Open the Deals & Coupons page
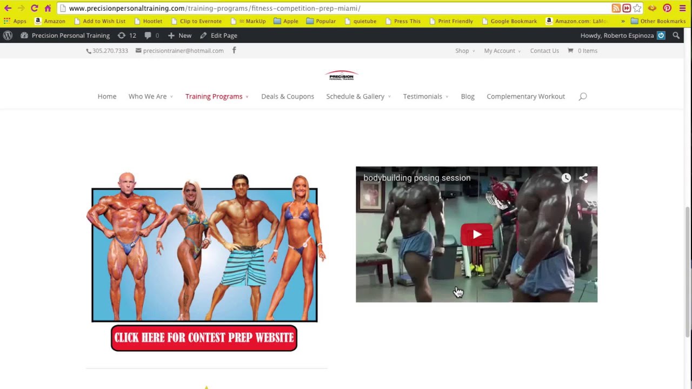 pos(288,96)
